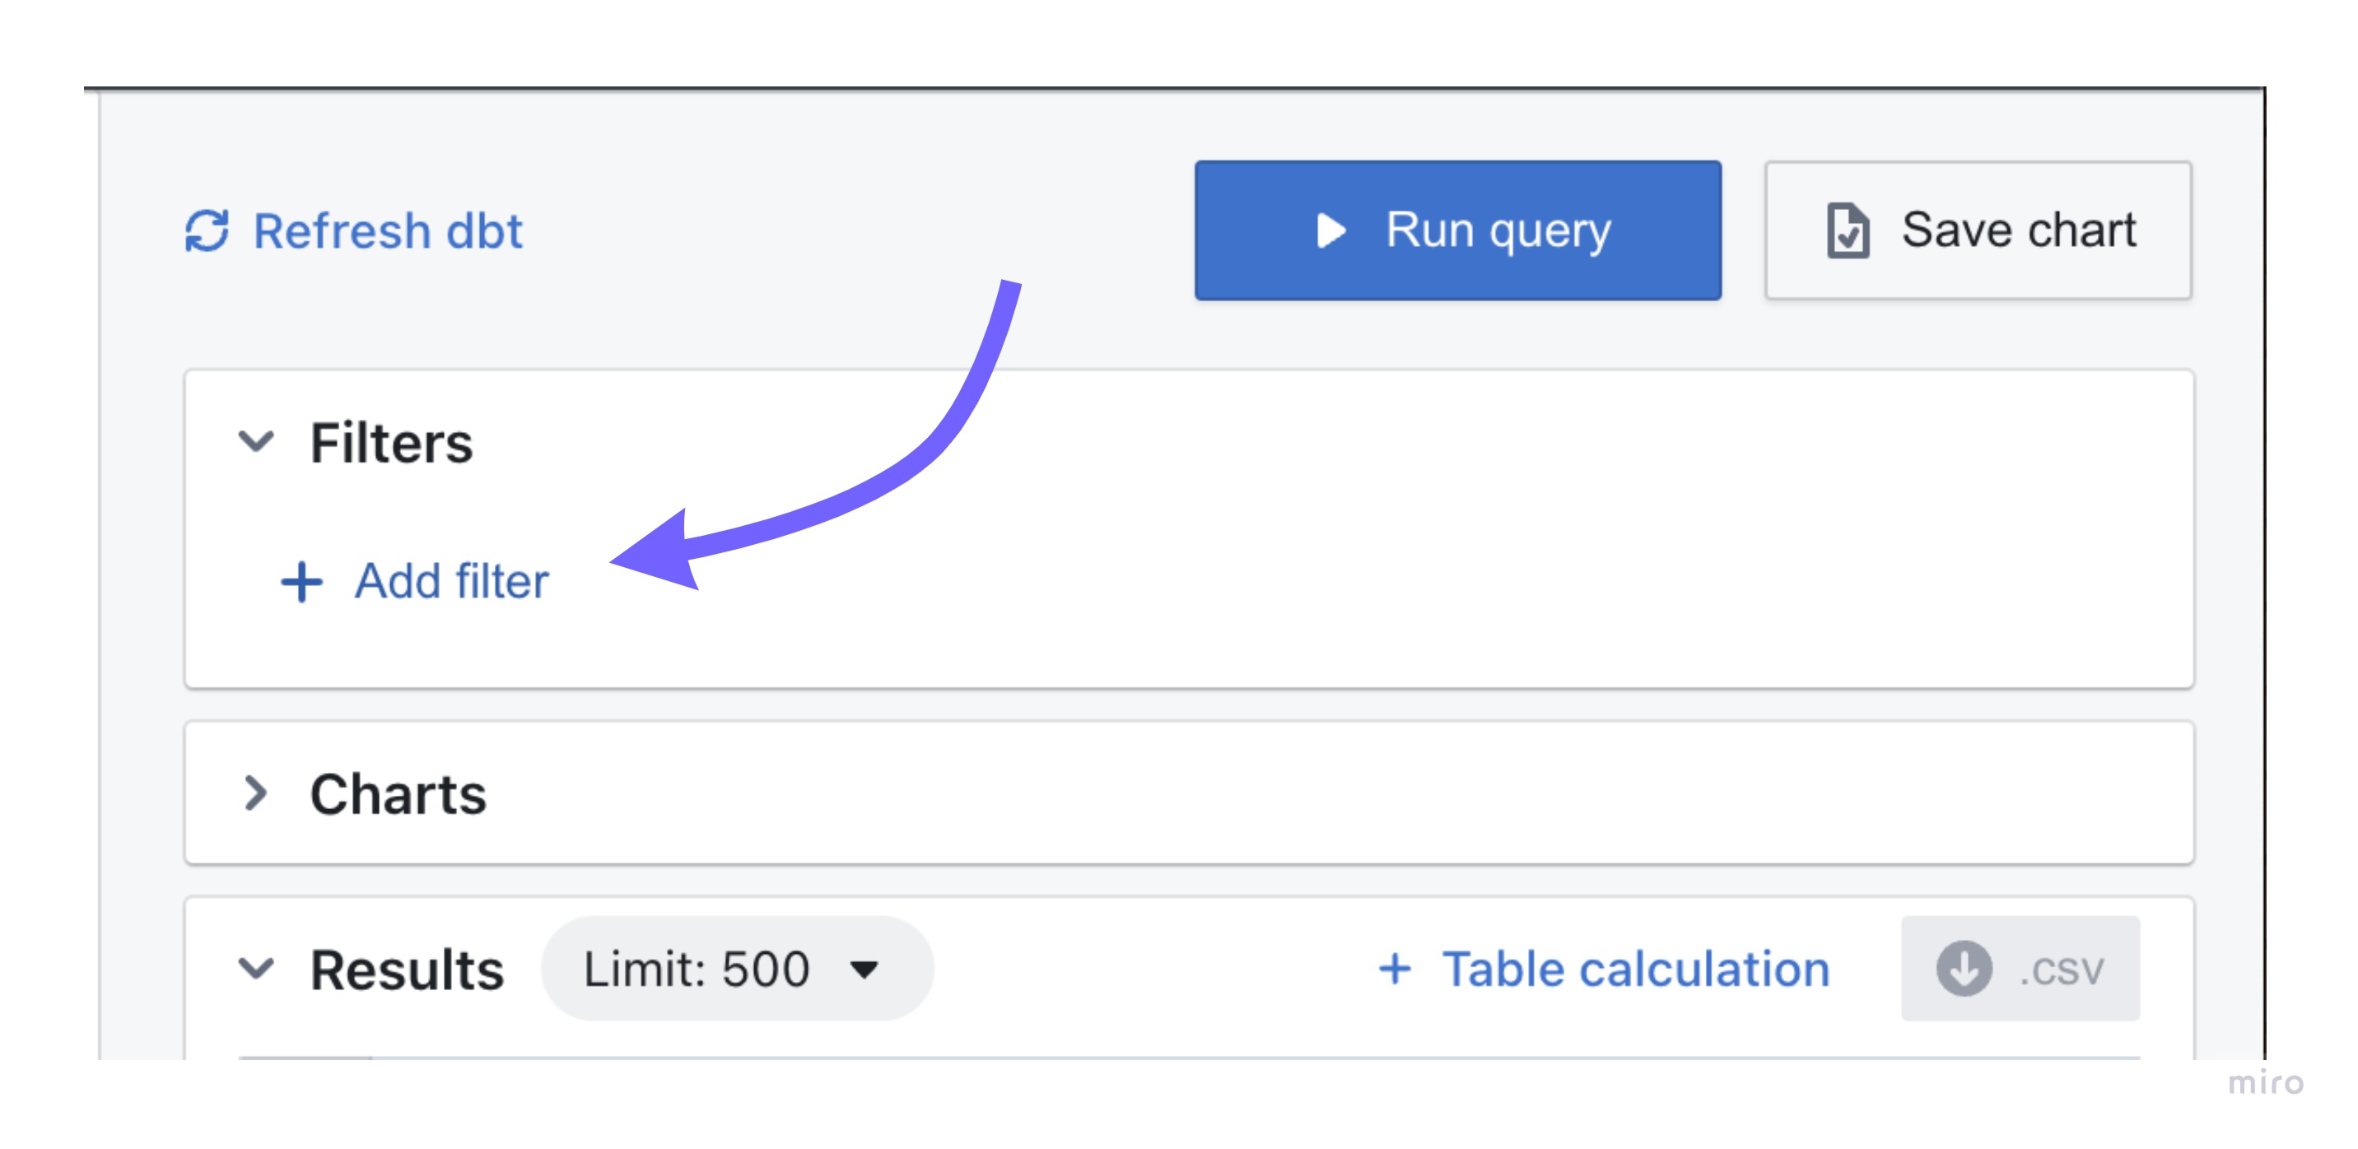Click the circular refresh arrows icon
The image size is (2358, 1149).
point(207,230)
